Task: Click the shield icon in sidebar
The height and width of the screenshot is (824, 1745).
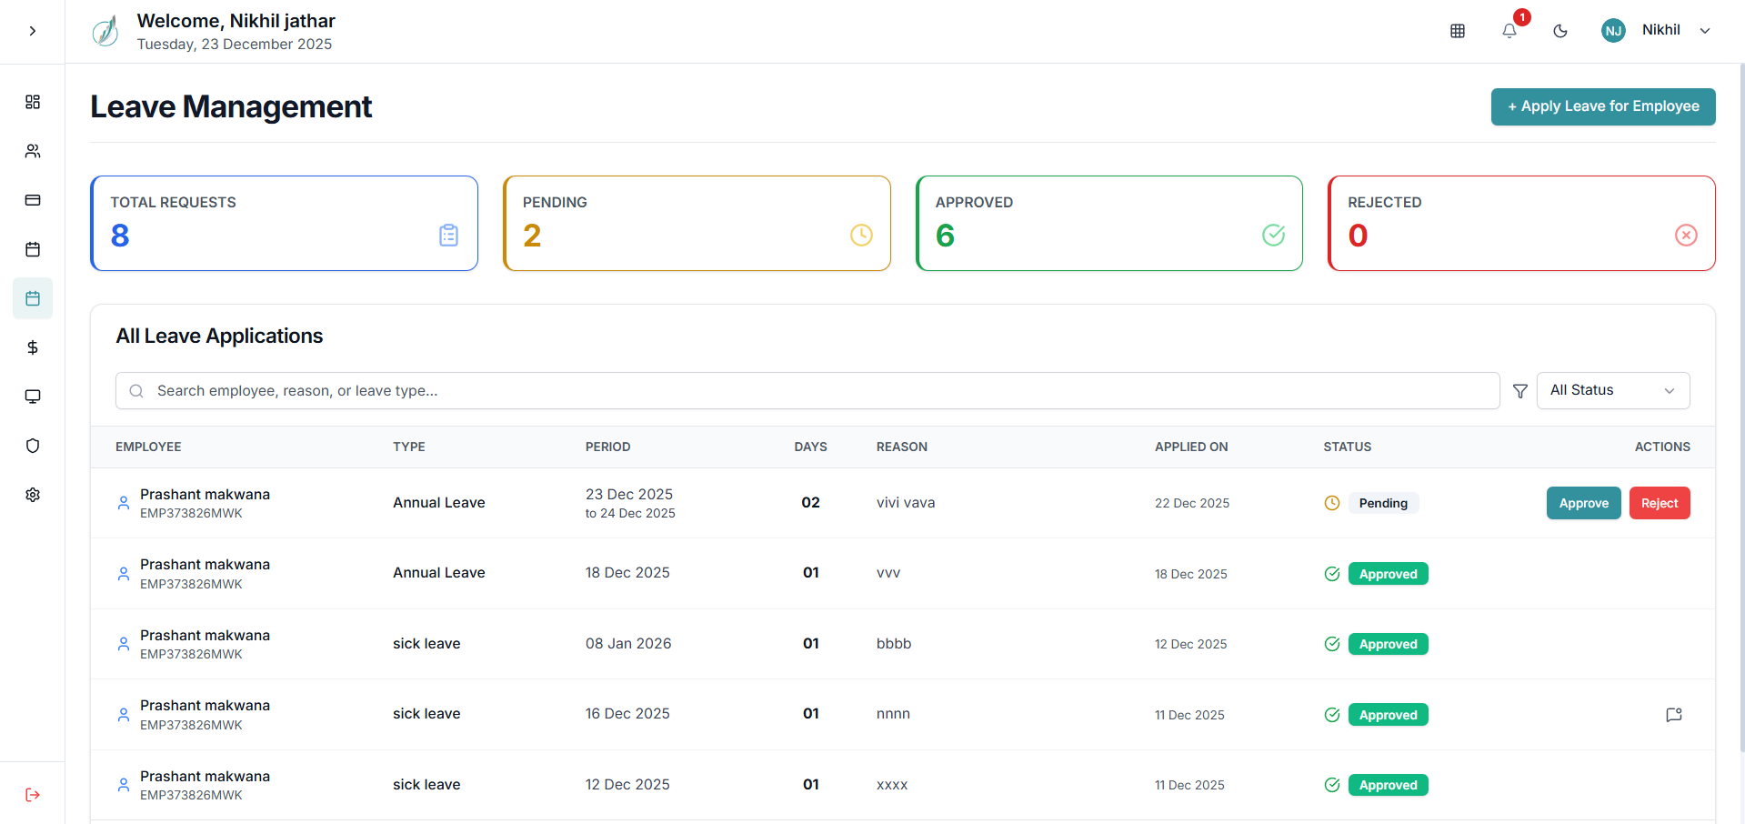Action: (x=33, y=446)
